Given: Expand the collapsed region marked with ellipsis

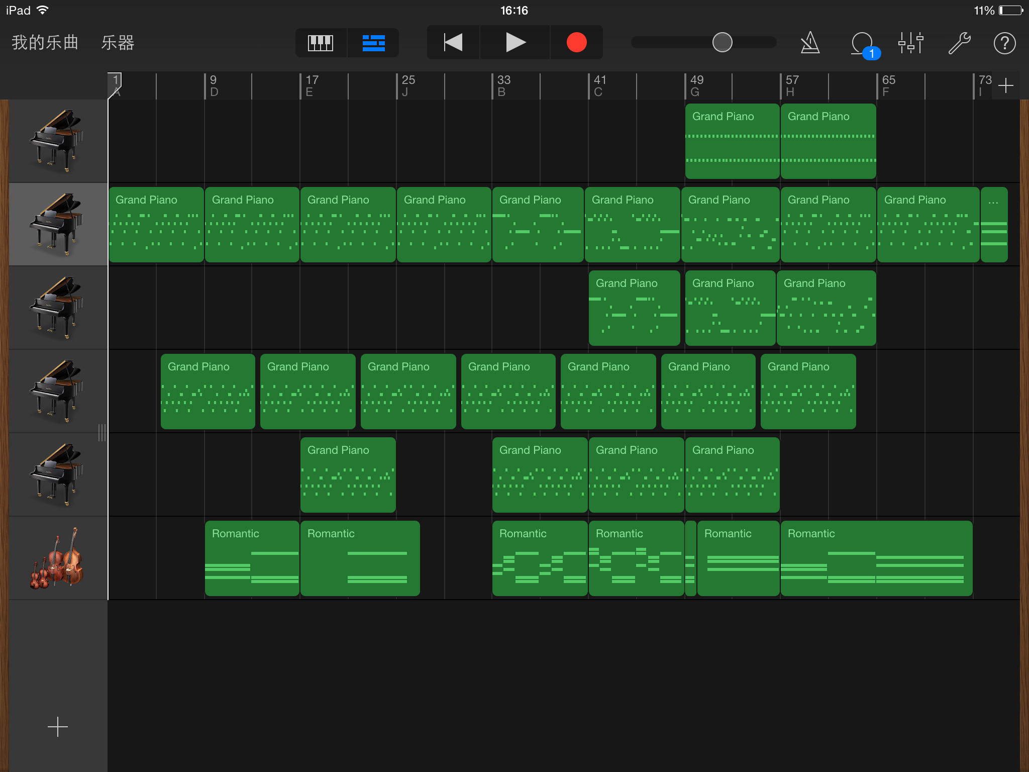Looking at the screenshot, I should pyautogui.click(x=993, y=224).
